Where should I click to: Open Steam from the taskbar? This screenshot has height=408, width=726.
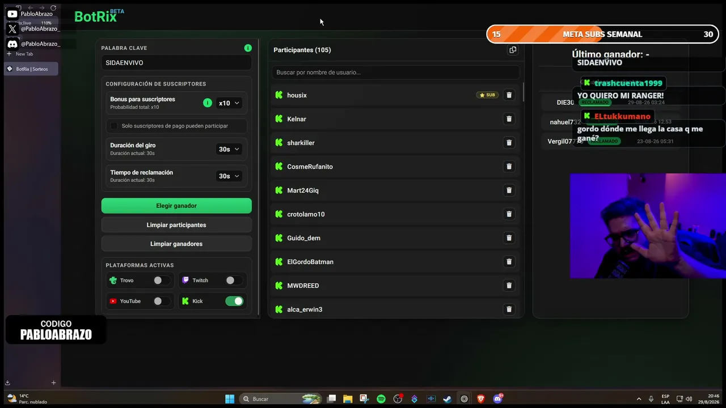(x=448, y=399)
